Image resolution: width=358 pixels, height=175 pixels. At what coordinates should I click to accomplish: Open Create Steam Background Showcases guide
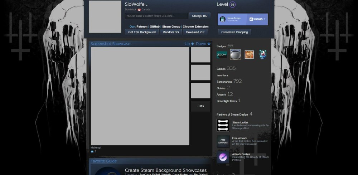tap(166, 170)
